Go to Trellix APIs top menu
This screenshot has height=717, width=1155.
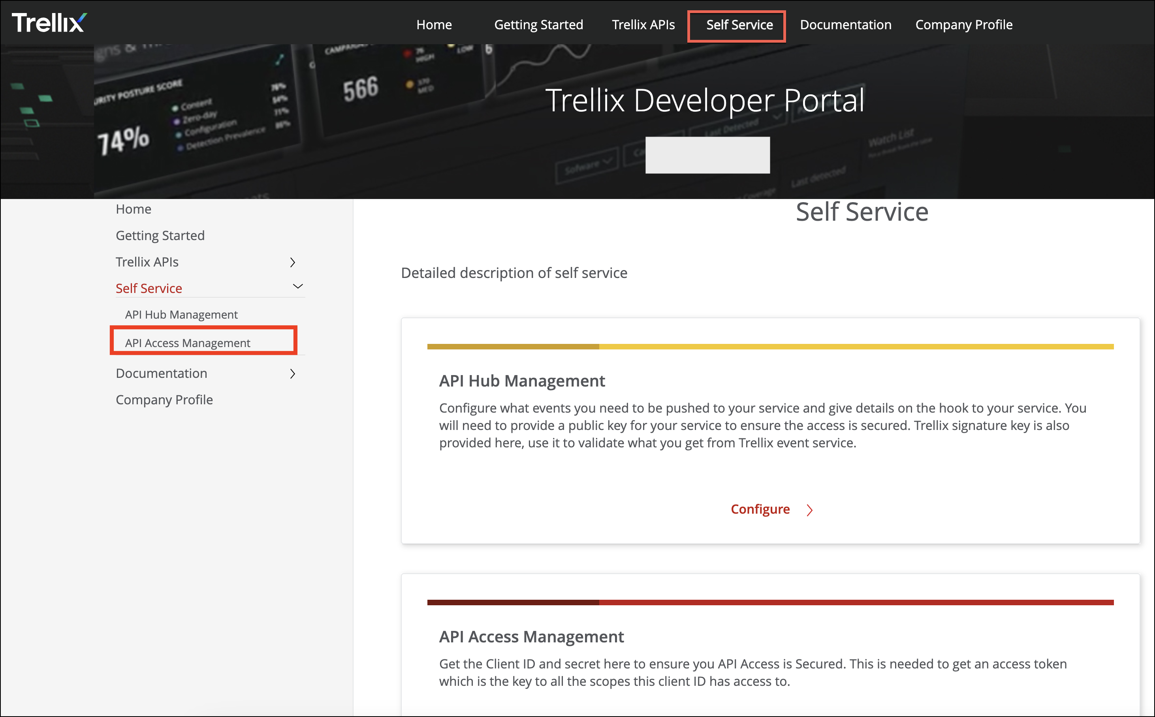click(643, 24)
